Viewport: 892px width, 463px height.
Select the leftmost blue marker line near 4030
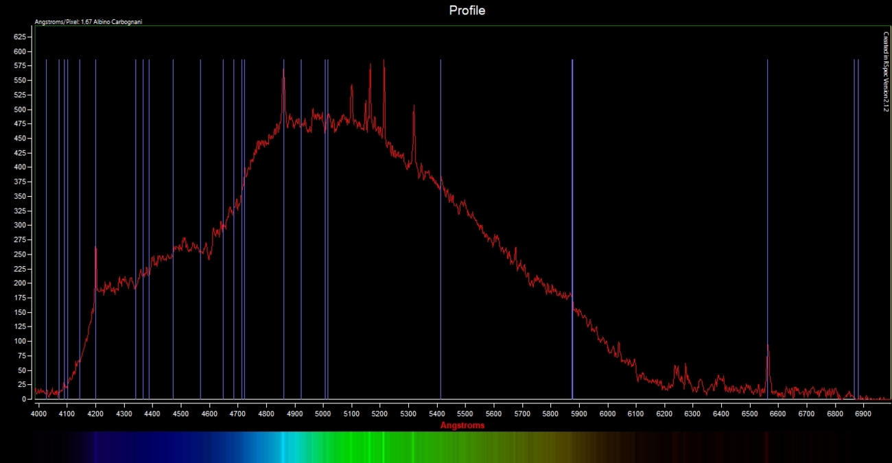(46, 206)
